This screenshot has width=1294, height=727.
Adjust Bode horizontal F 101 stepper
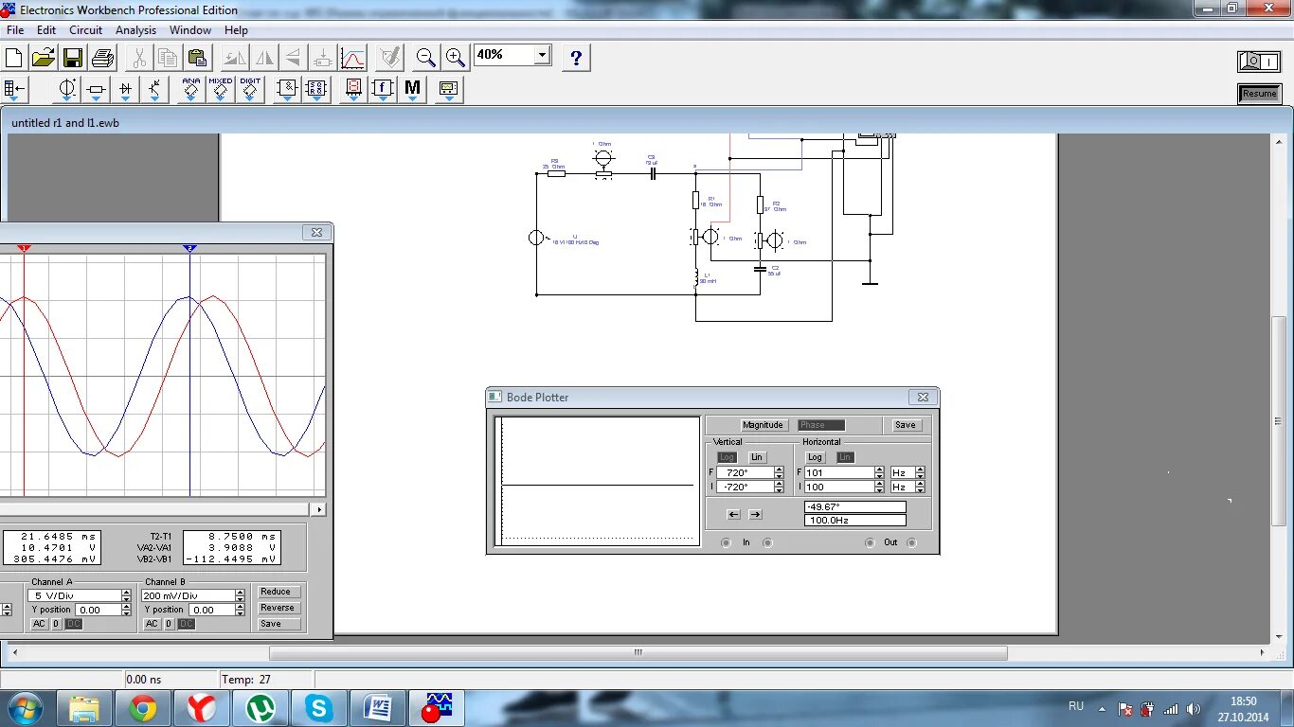point(879,472)
